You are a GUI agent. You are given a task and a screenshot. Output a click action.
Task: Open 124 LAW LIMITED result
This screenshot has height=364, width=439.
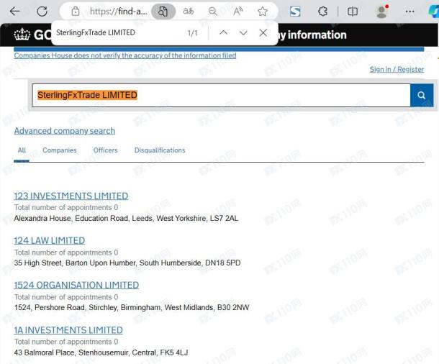click(50, 240)
